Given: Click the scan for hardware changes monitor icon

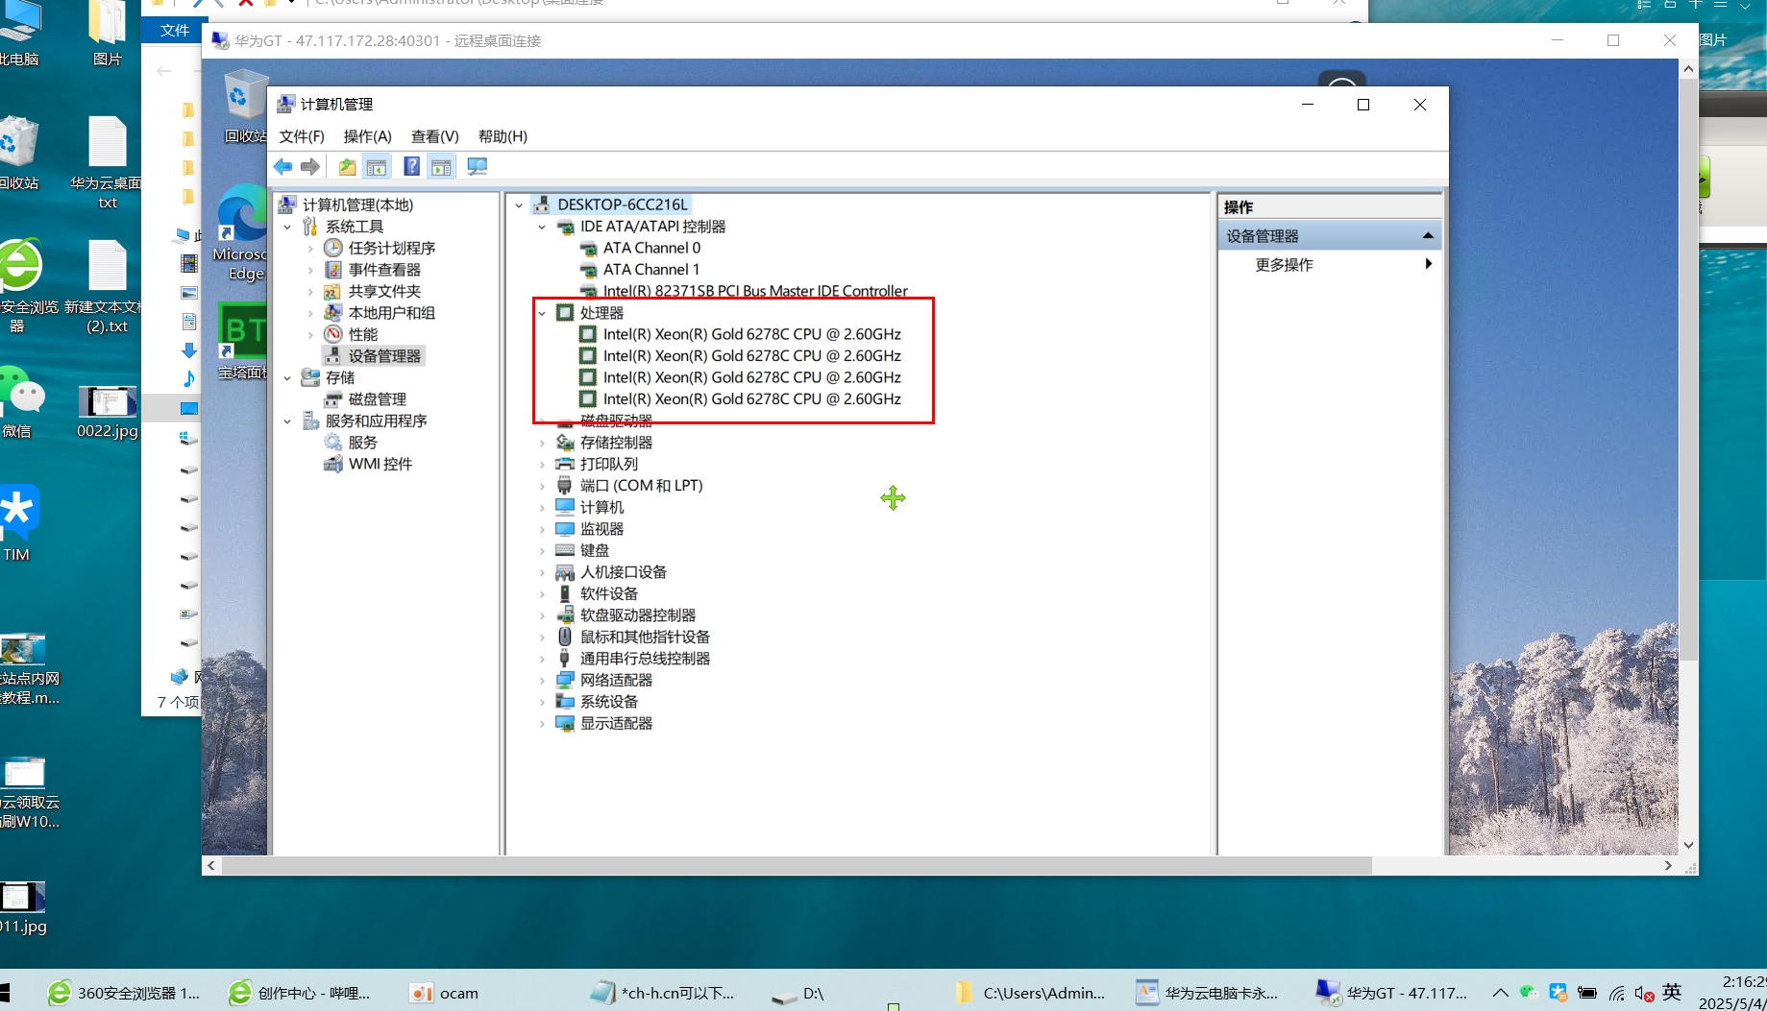Looking at the screenshot, I should [477, 167].
